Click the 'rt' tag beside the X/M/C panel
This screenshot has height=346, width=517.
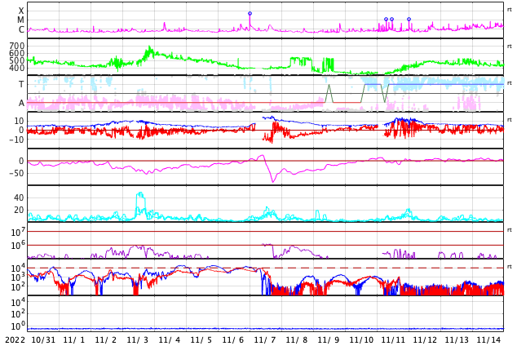coord(510,10)
